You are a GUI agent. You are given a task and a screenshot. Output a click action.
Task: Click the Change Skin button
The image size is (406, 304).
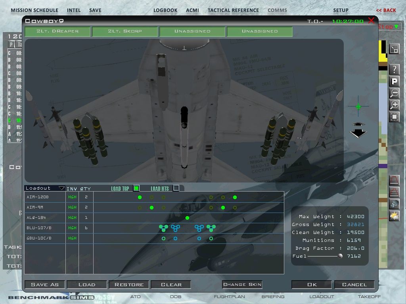pos(242,284)
